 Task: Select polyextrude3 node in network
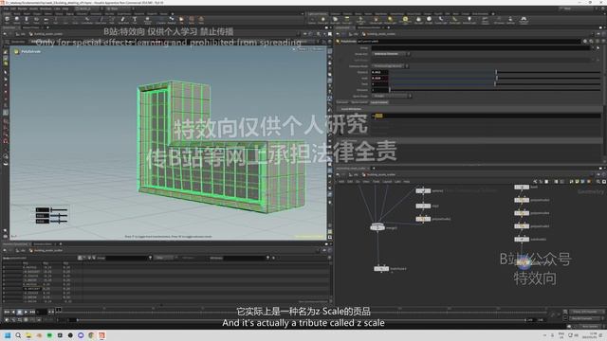pos(522,200)
